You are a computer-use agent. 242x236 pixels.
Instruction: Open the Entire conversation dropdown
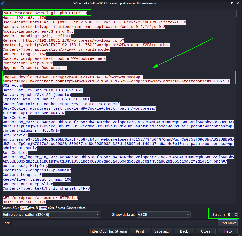[x=51, y=215]
